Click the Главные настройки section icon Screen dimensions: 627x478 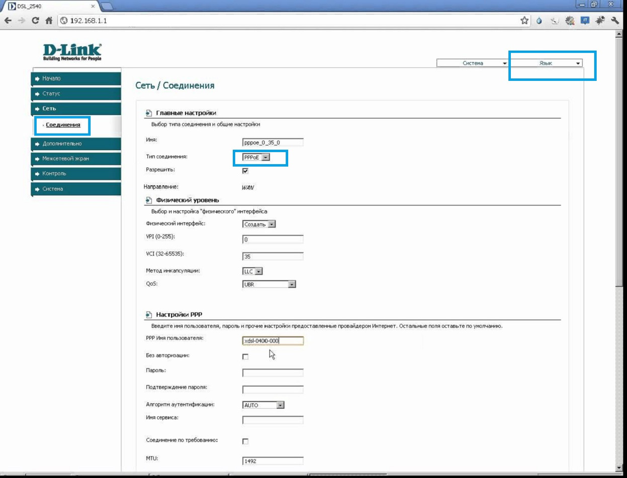tap(148, 112)
